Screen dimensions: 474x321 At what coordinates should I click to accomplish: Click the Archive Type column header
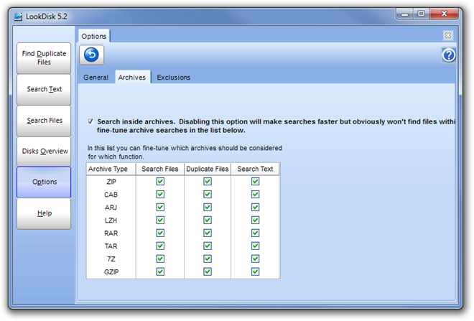(x=111, y=169)
